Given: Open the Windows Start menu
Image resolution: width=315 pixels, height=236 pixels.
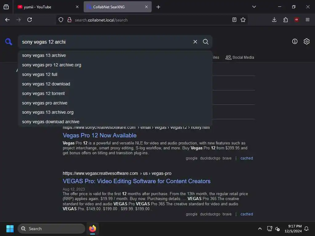Looking at the screenshot, I should (x=10, y=229).
